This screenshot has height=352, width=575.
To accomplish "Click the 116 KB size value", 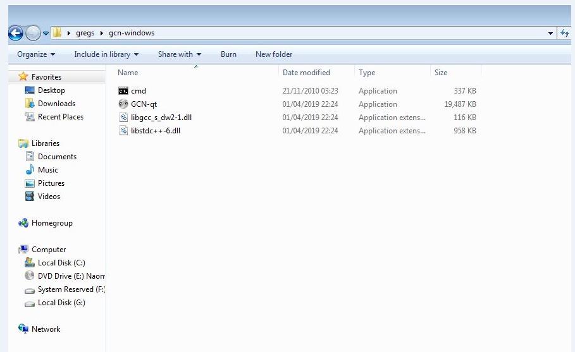I will [465, 117].
